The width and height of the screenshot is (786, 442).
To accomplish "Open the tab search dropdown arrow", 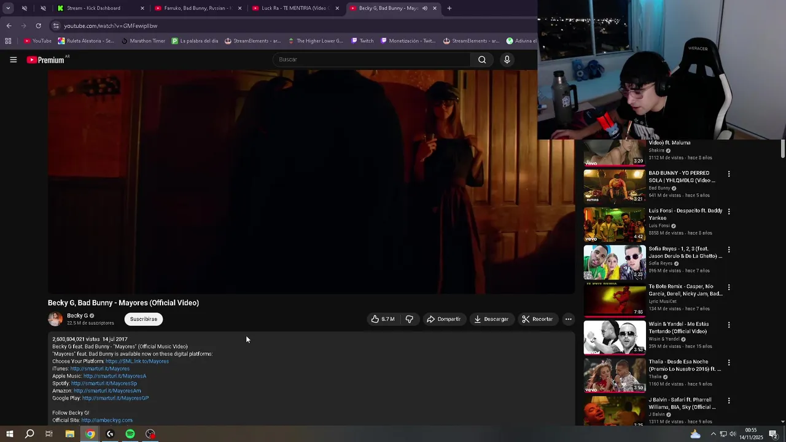I will coord(8,8).
